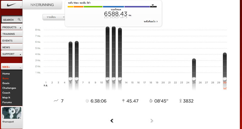This screenshot has height=129, width=242.
Task: Click thanapat's profile picture thumbnail
Action: (12, 113)
